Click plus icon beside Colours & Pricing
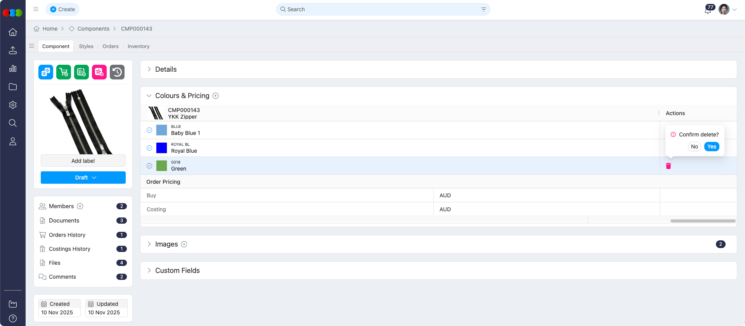Image resolution: width=745 pixels, height=326 pixels. click(x=216, y=96)
